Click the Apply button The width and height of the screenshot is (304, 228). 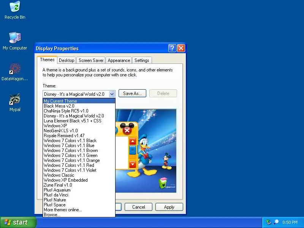click(169, 207)
